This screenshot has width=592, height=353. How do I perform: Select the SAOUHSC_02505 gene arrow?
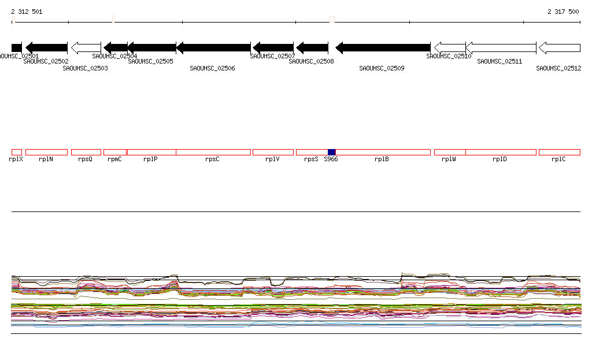pos(152,48)
